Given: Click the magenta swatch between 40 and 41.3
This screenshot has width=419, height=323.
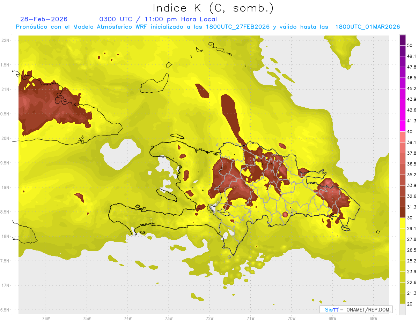Looking at the screenshot, I should 403,126.
